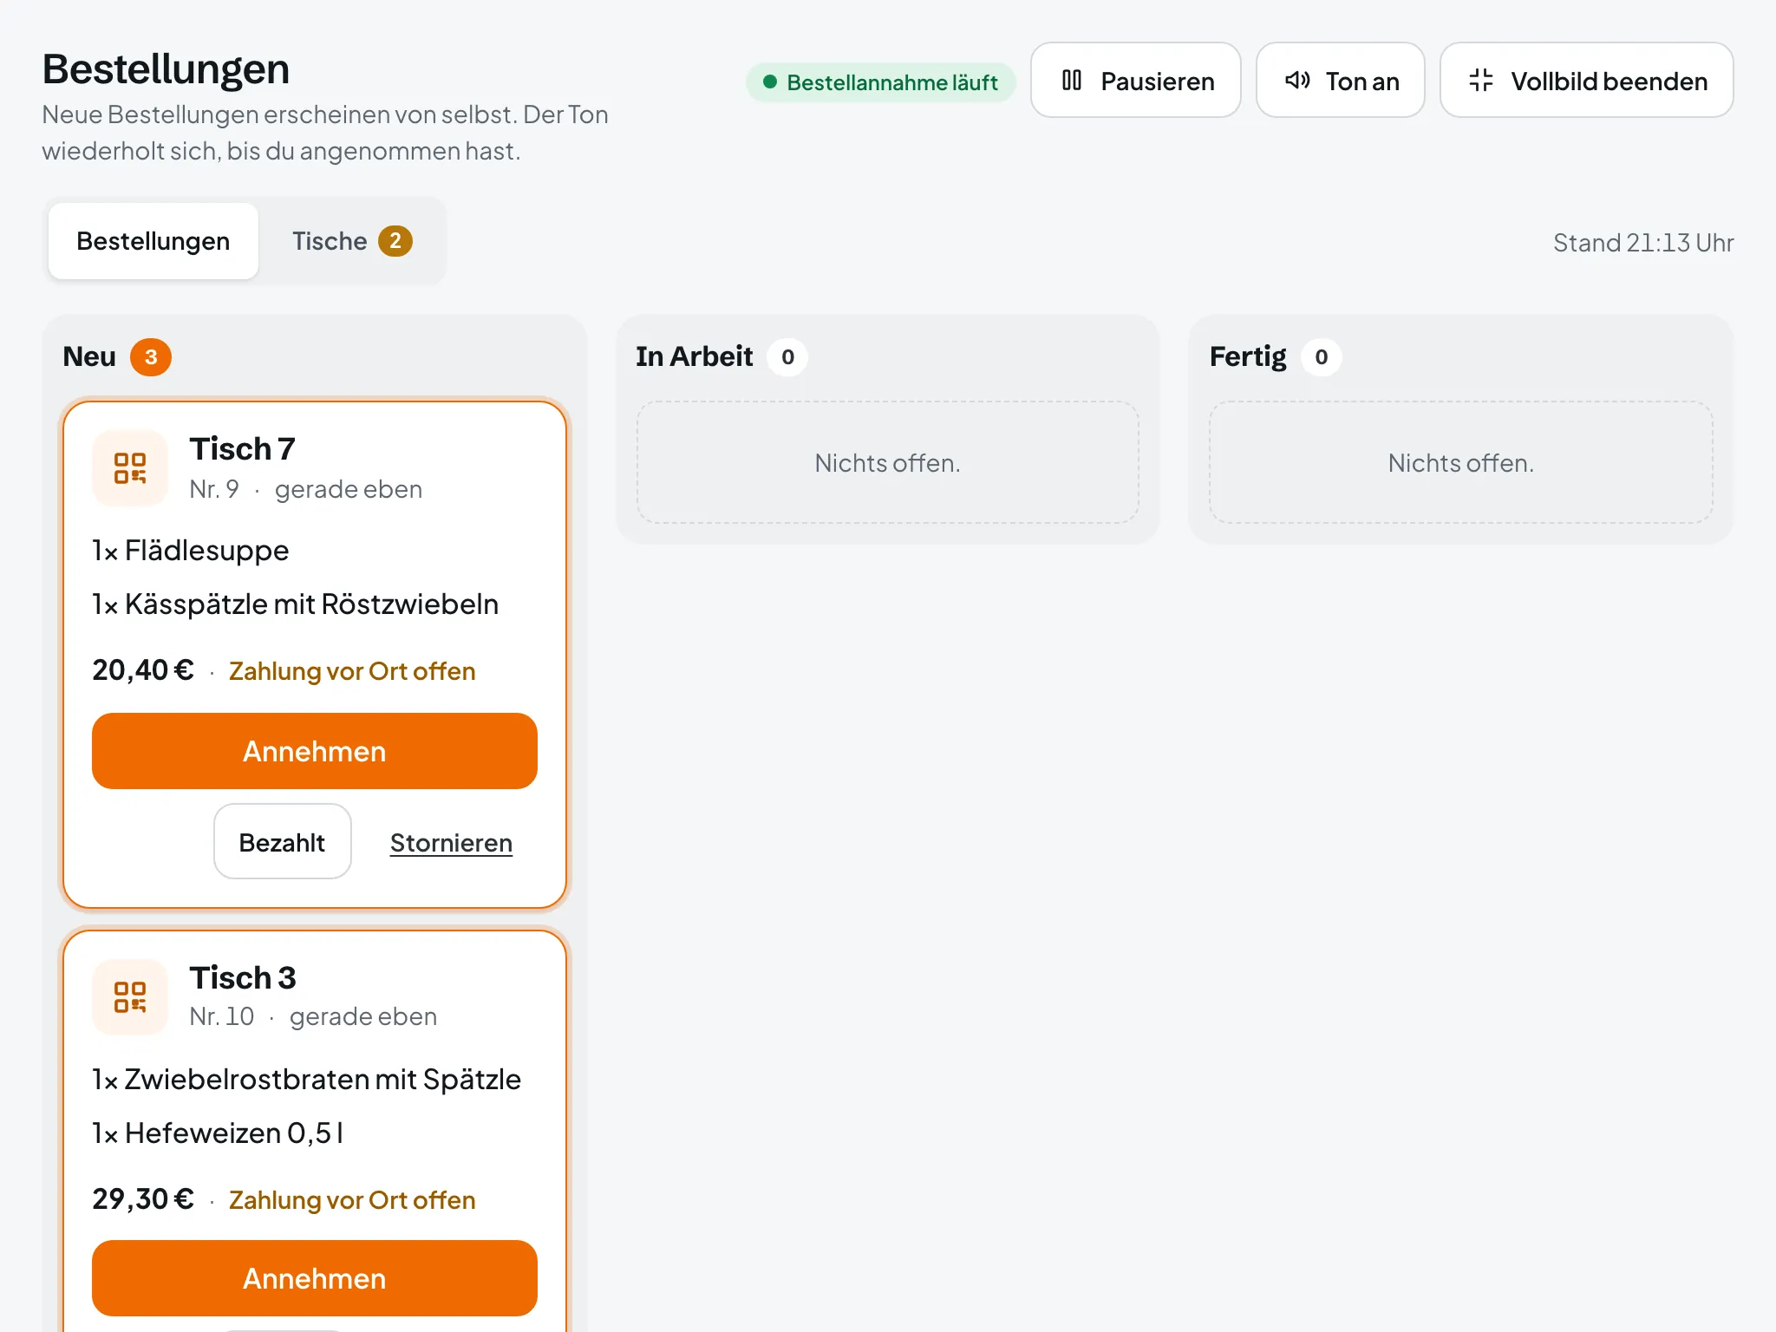Select the Bestellungen tab
The height and width of the screenshot is (1332, 1776).
[153, 241]
